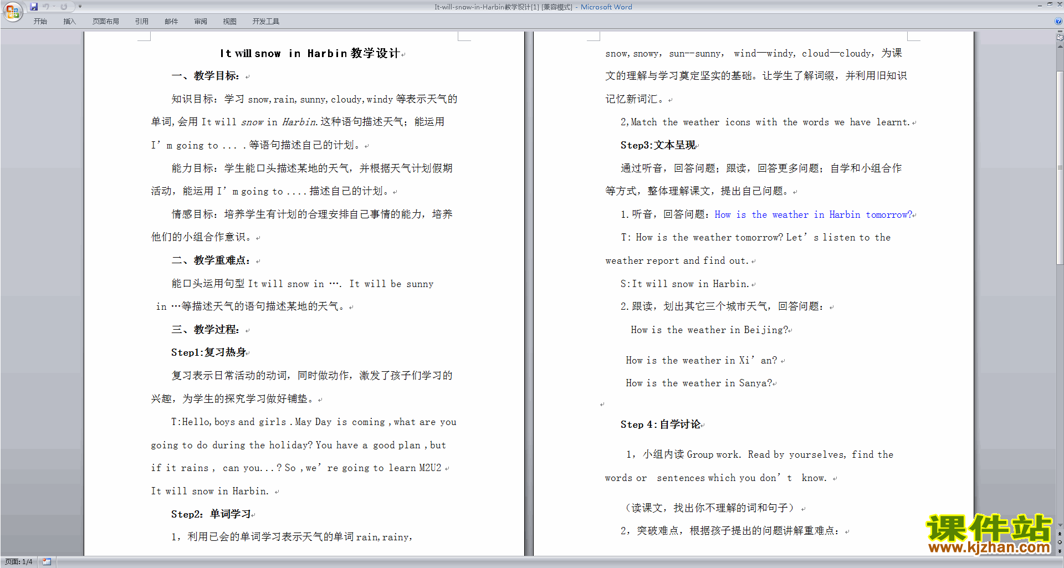The width and height of the screenshot is (1064, 568).
Task: Toggle the ruler icon above the scrollbar
Action: tap(1060, 38)
